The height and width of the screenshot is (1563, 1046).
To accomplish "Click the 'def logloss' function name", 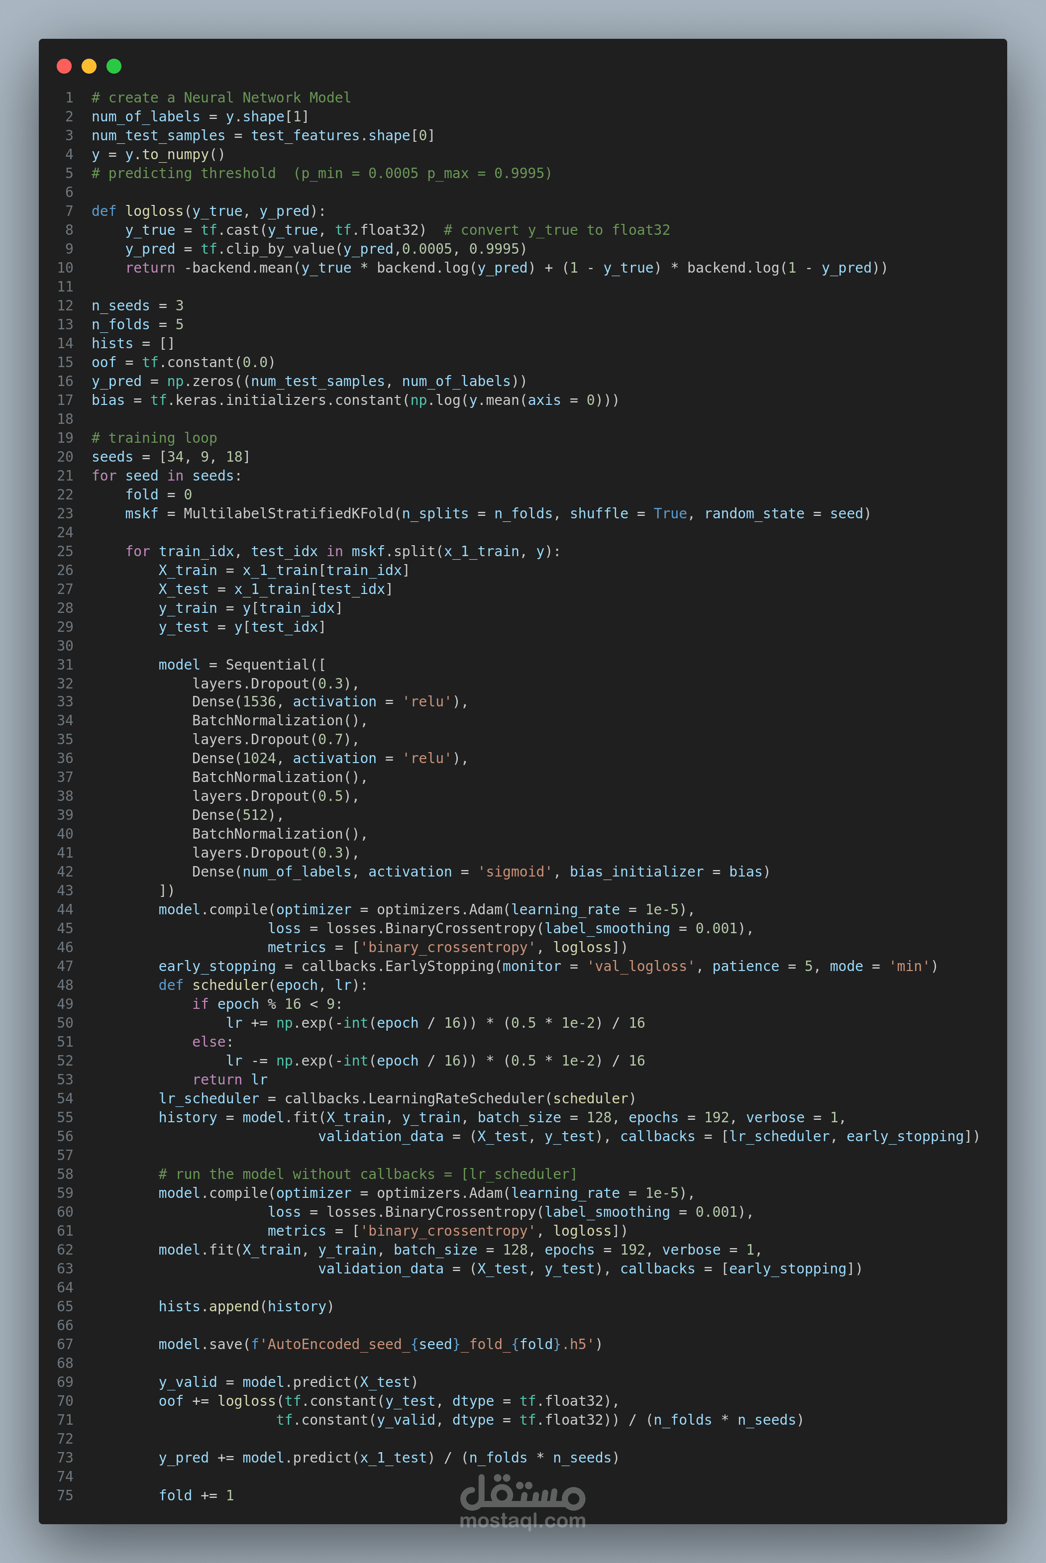I will (x=153, y=211).
